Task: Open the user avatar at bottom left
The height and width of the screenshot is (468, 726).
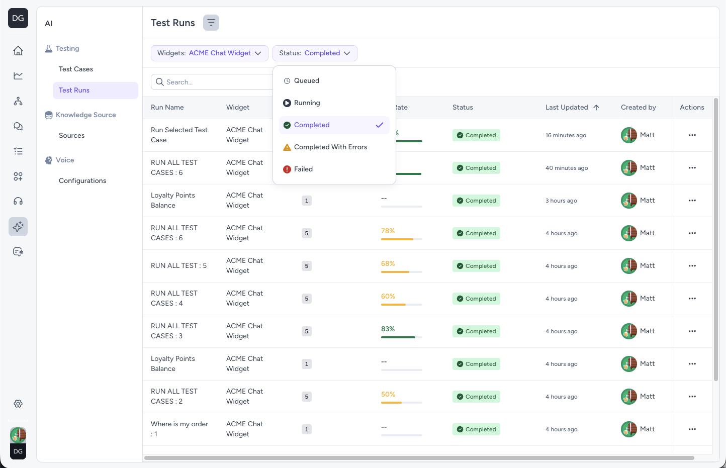Action: tap(18, 435)
